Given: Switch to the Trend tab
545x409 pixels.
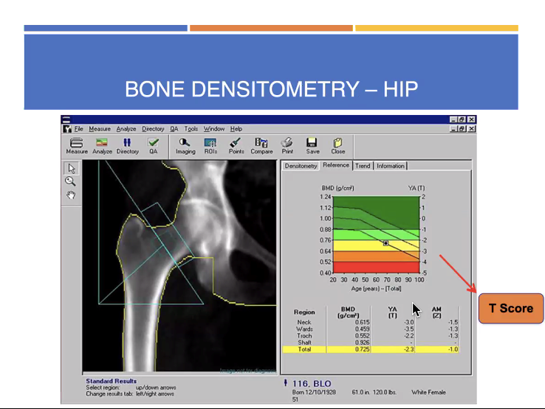Looking at the screenshot, I should click(363, 166).
